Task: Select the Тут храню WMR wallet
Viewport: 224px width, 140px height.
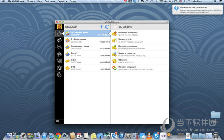Action: (87, 34)
